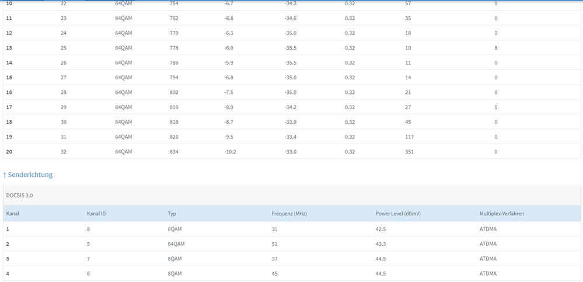Click the -33.0 value in row 20
The height and width of the screenshot is (282, 583).
291,152
